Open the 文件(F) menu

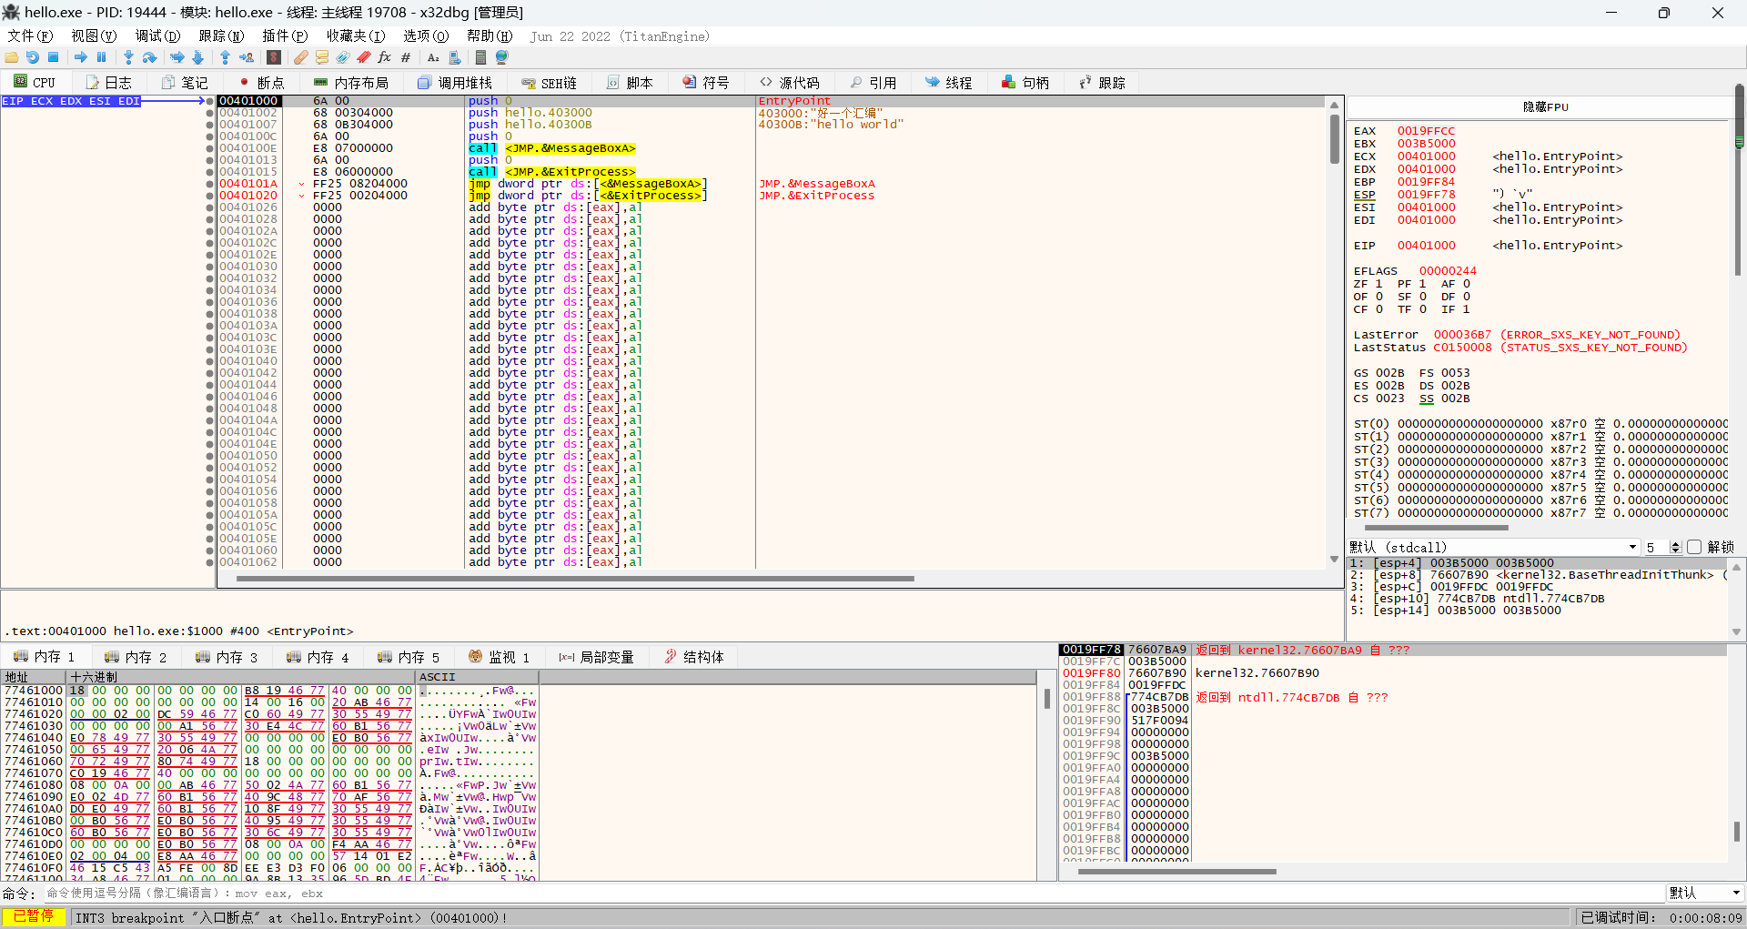coord(30,35)
